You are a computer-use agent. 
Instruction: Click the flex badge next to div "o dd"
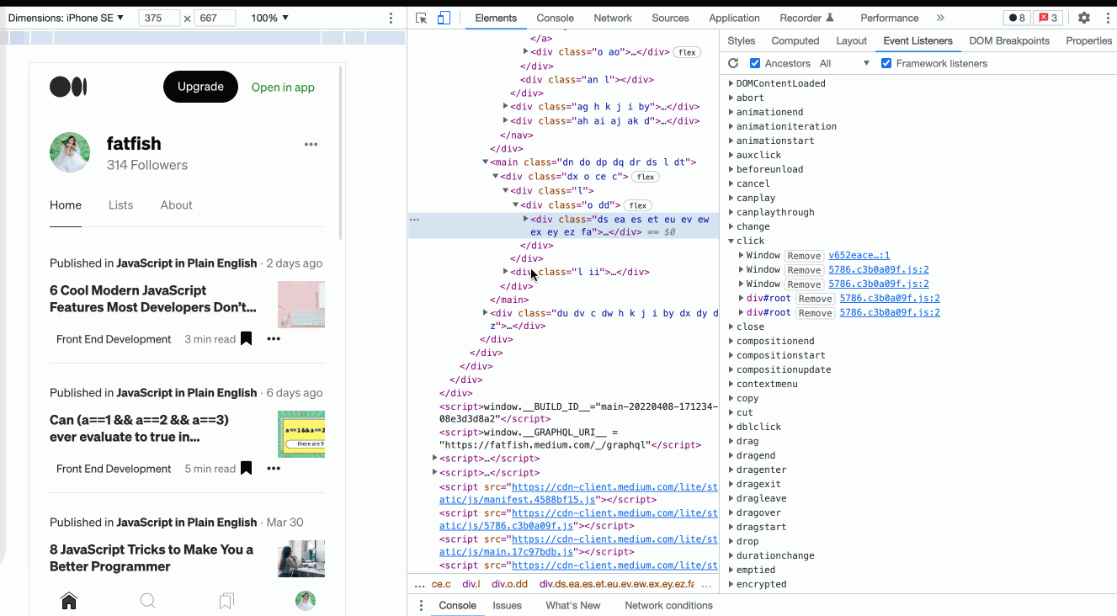coord(638,205)
